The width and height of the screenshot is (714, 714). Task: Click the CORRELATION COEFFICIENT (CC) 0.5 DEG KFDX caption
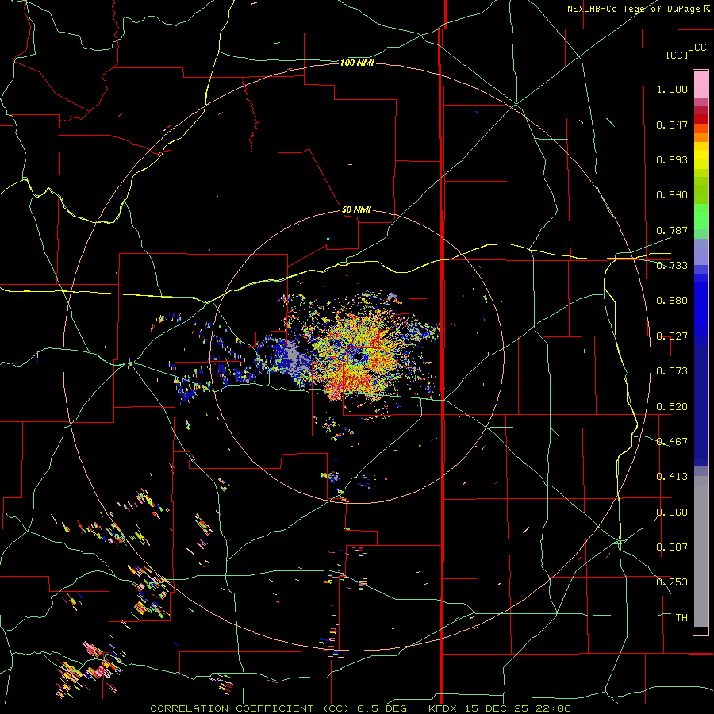pos(360,708)
